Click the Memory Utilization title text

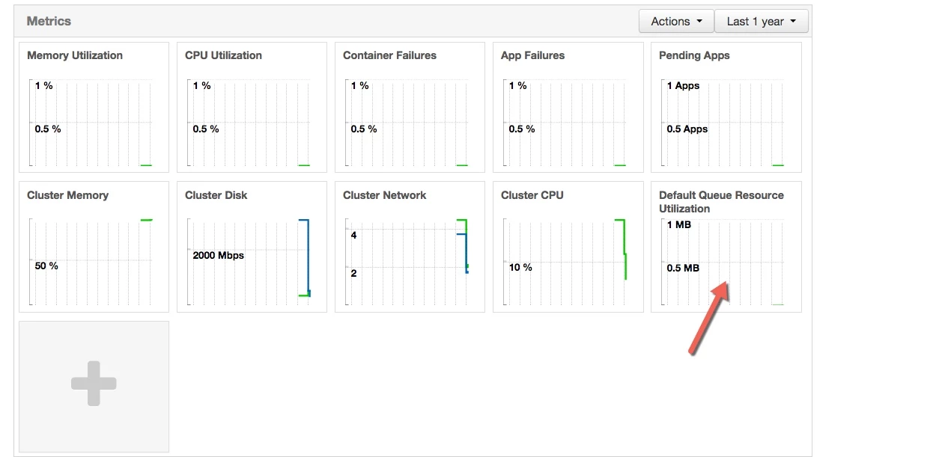click(75, 55)
